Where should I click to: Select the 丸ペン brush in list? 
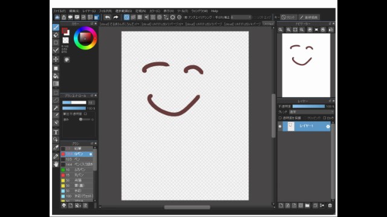[77, 175]
